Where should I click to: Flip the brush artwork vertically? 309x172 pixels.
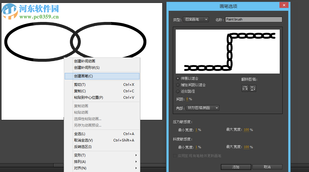tap(253, 88)
